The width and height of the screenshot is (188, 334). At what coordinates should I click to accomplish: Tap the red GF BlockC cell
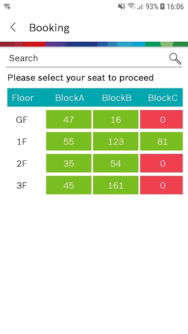pyautogui.click(x=161, y=119)
